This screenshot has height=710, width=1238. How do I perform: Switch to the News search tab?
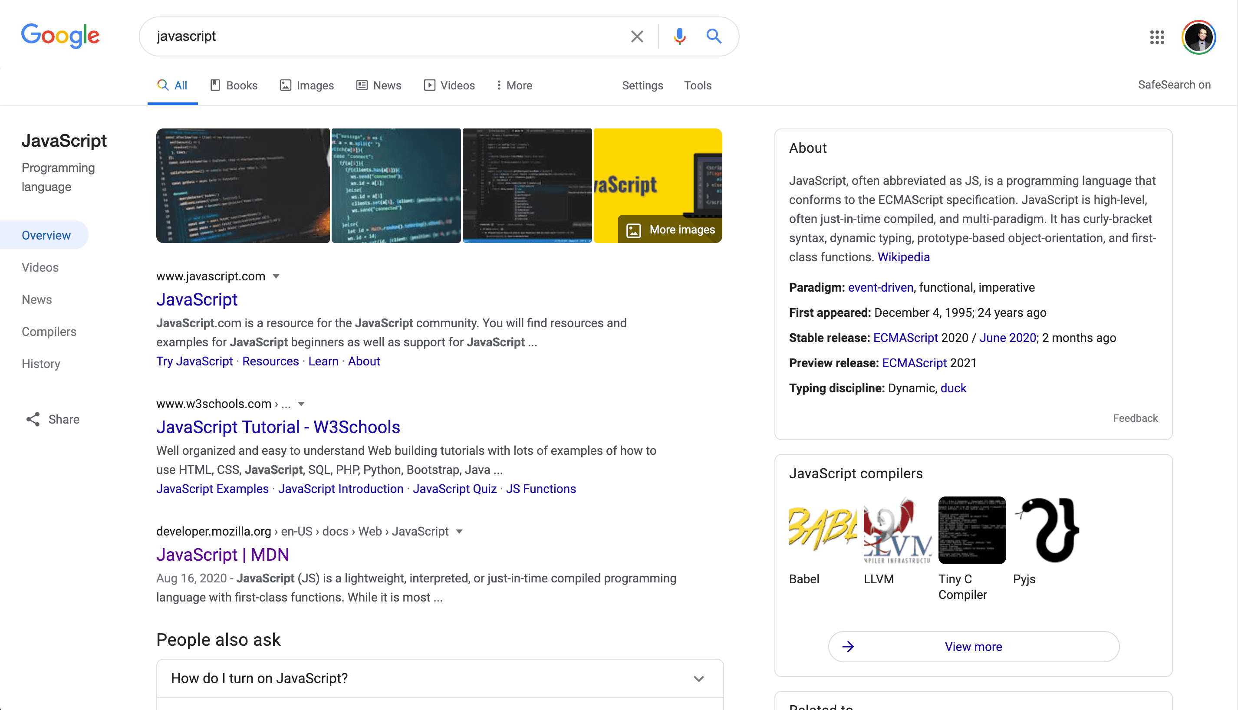point(379,85)
